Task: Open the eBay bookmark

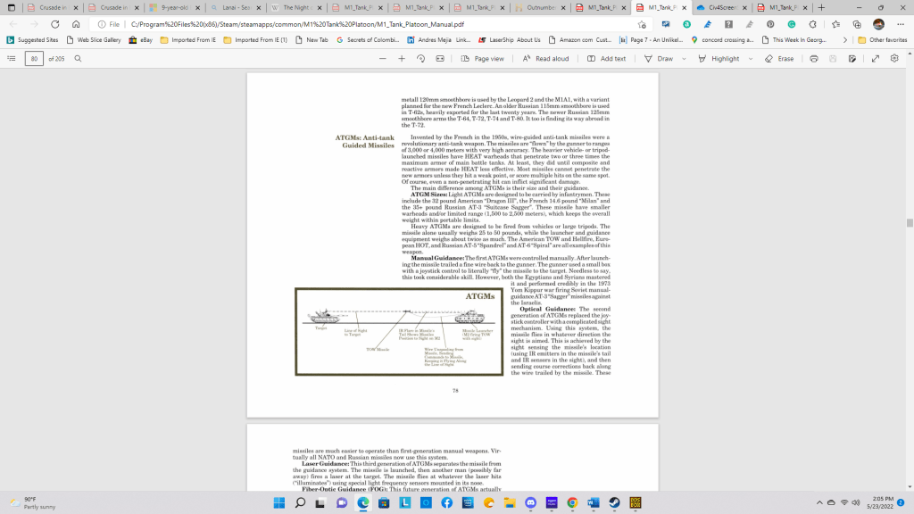Action: [141, 39]
